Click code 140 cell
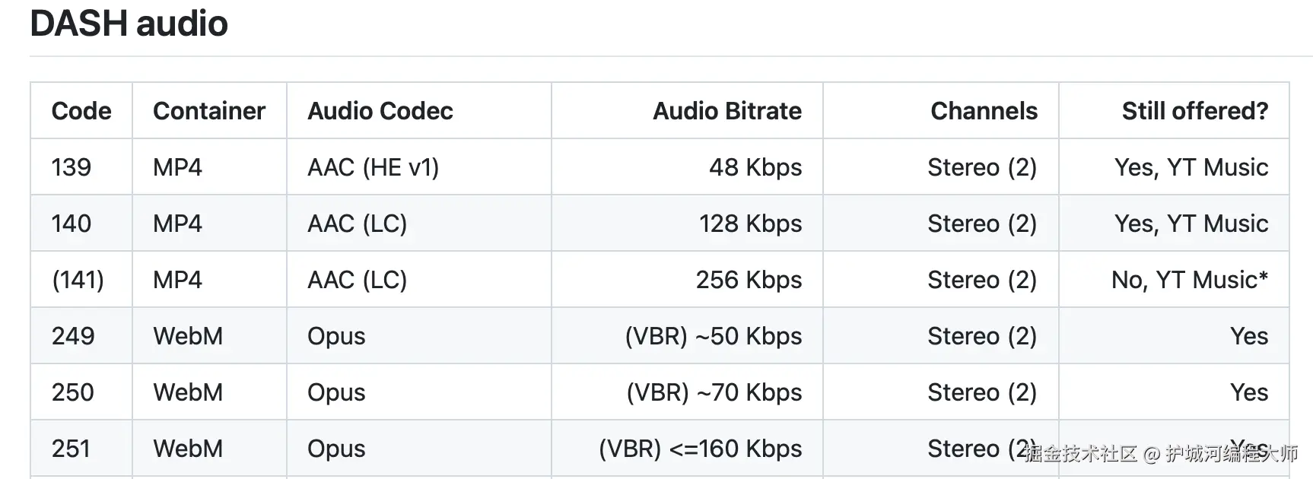Viewport: 1313px width, 479px height. [72, 224]
